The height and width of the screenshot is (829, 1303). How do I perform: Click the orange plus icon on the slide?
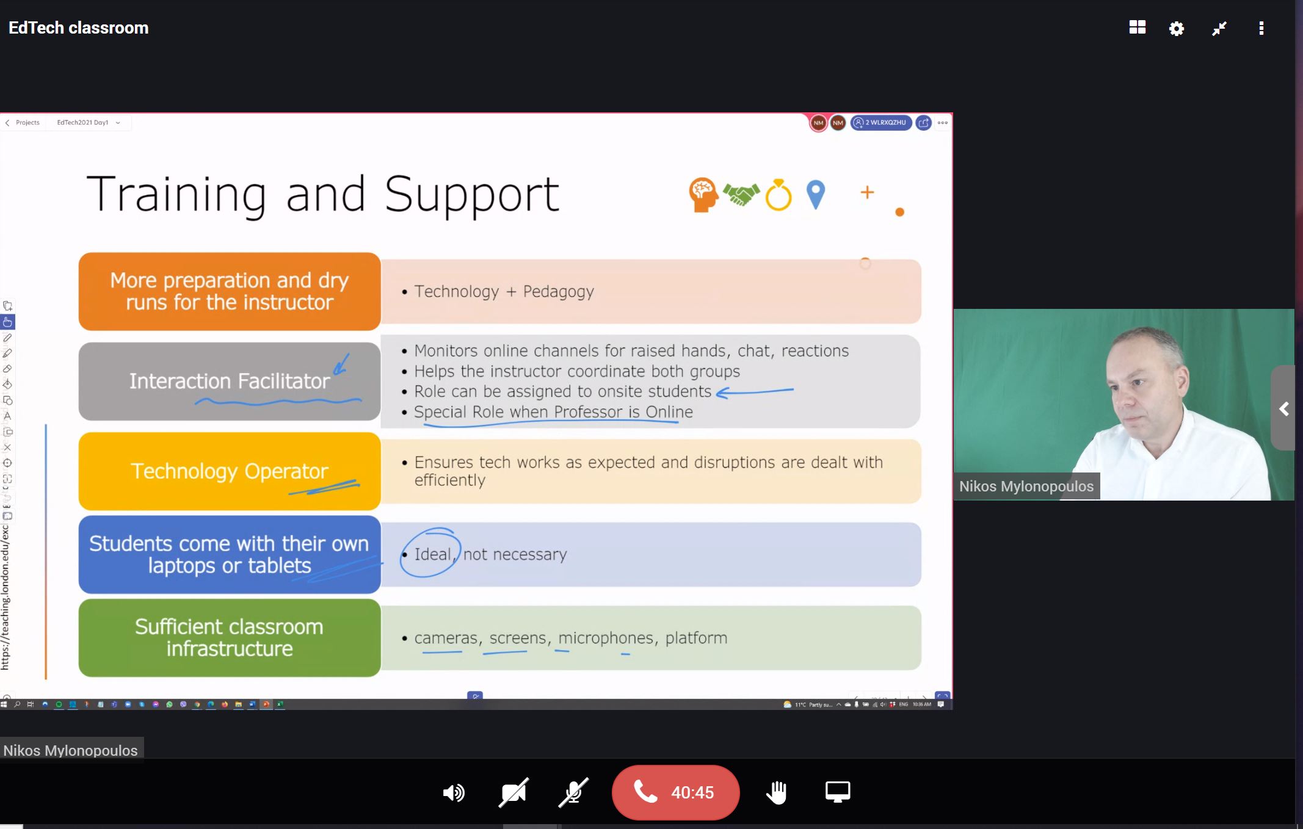[x=867, y=192]
